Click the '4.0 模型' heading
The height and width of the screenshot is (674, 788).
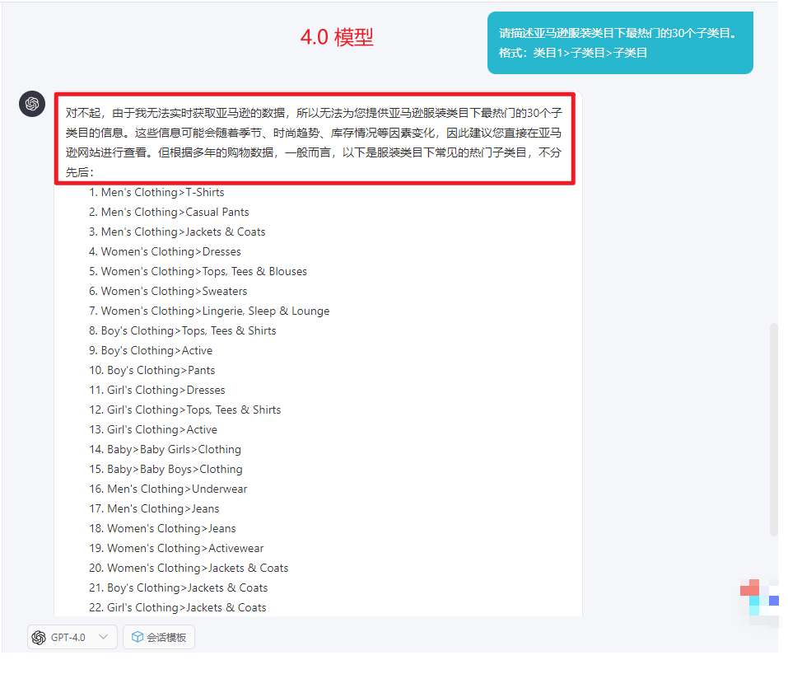[337, 37]
